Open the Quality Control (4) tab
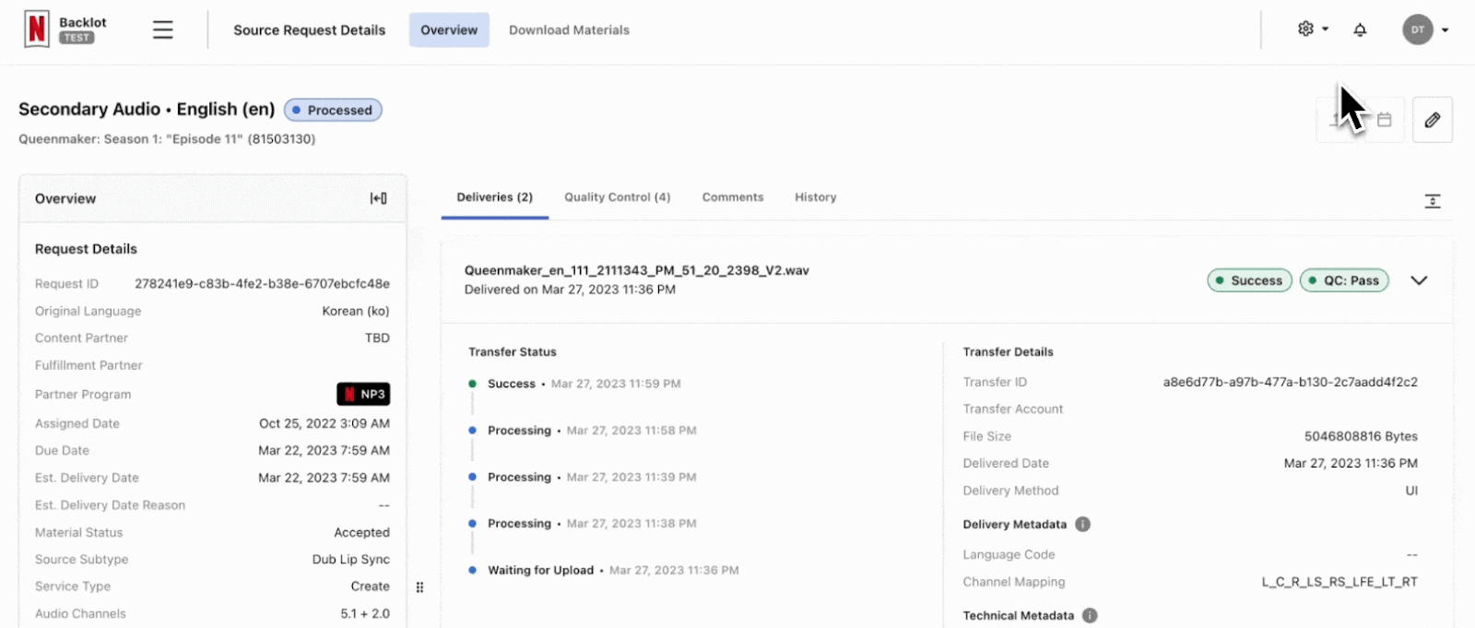 pyautogui.click(x=618, y=197)
